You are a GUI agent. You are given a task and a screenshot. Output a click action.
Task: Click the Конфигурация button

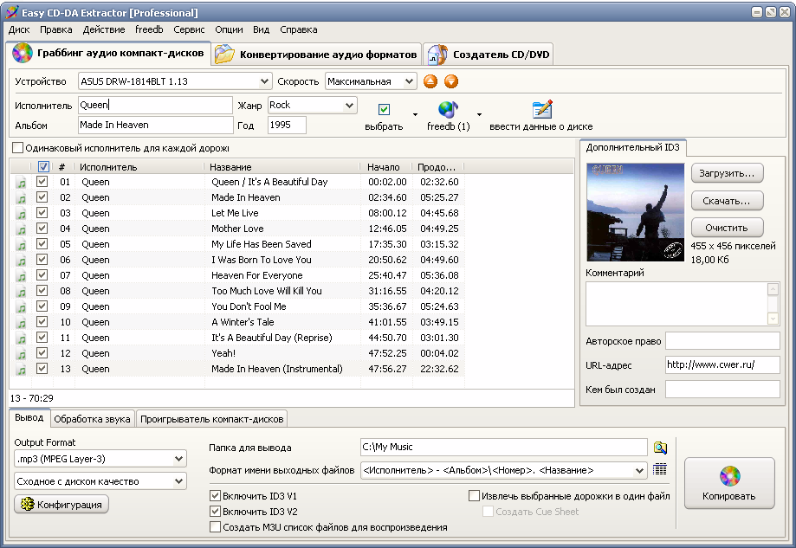[x=61, y=505]
